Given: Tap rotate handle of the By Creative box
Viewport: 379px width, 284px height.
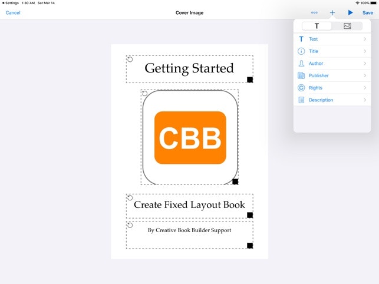Looking at the screenshot, I should coord(130,225).
